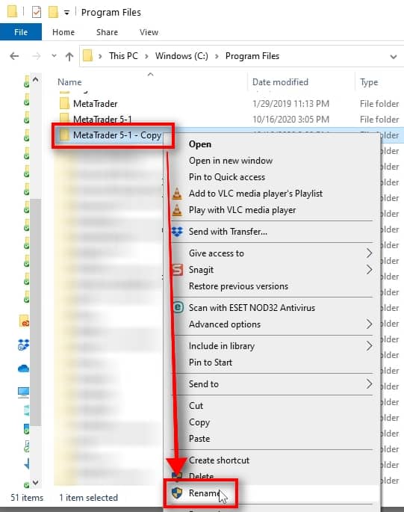Click the Downloads arrow icon in navigation pane

[x=27, y=463]
